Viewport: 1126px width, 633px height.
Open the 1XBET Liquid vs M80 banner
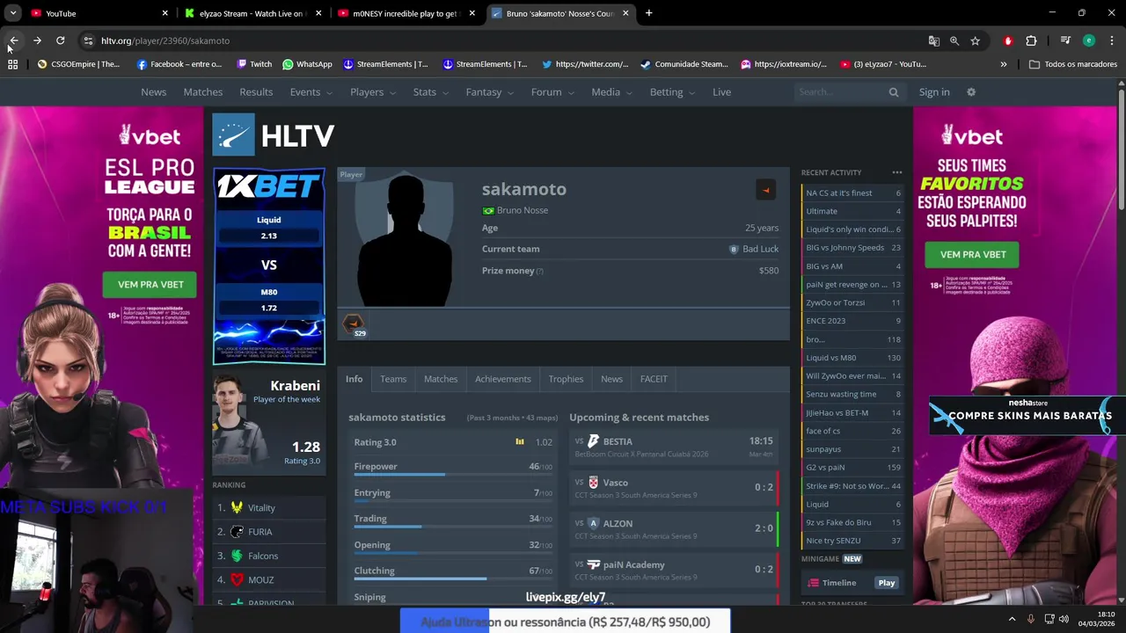click(x=269, y=266)
